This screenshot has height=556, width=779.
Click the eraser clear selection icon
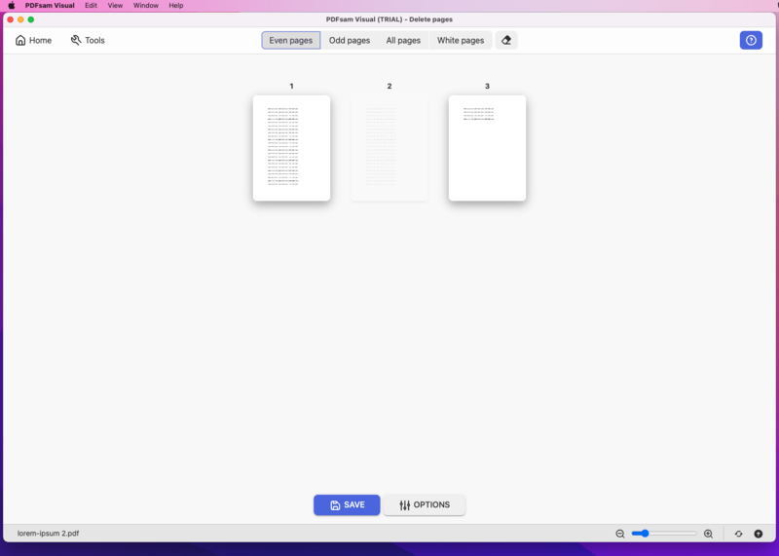pos(505,40)
